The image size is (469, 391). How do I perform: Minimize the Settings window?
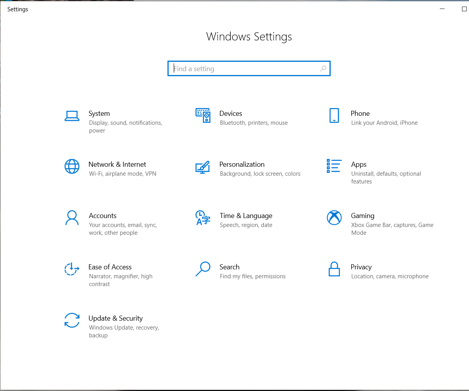pos(442,9)
